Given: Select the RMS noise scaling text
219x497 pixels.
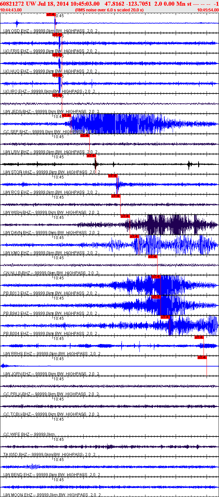Looking at the screenshot, I should [x=109, y=10].
